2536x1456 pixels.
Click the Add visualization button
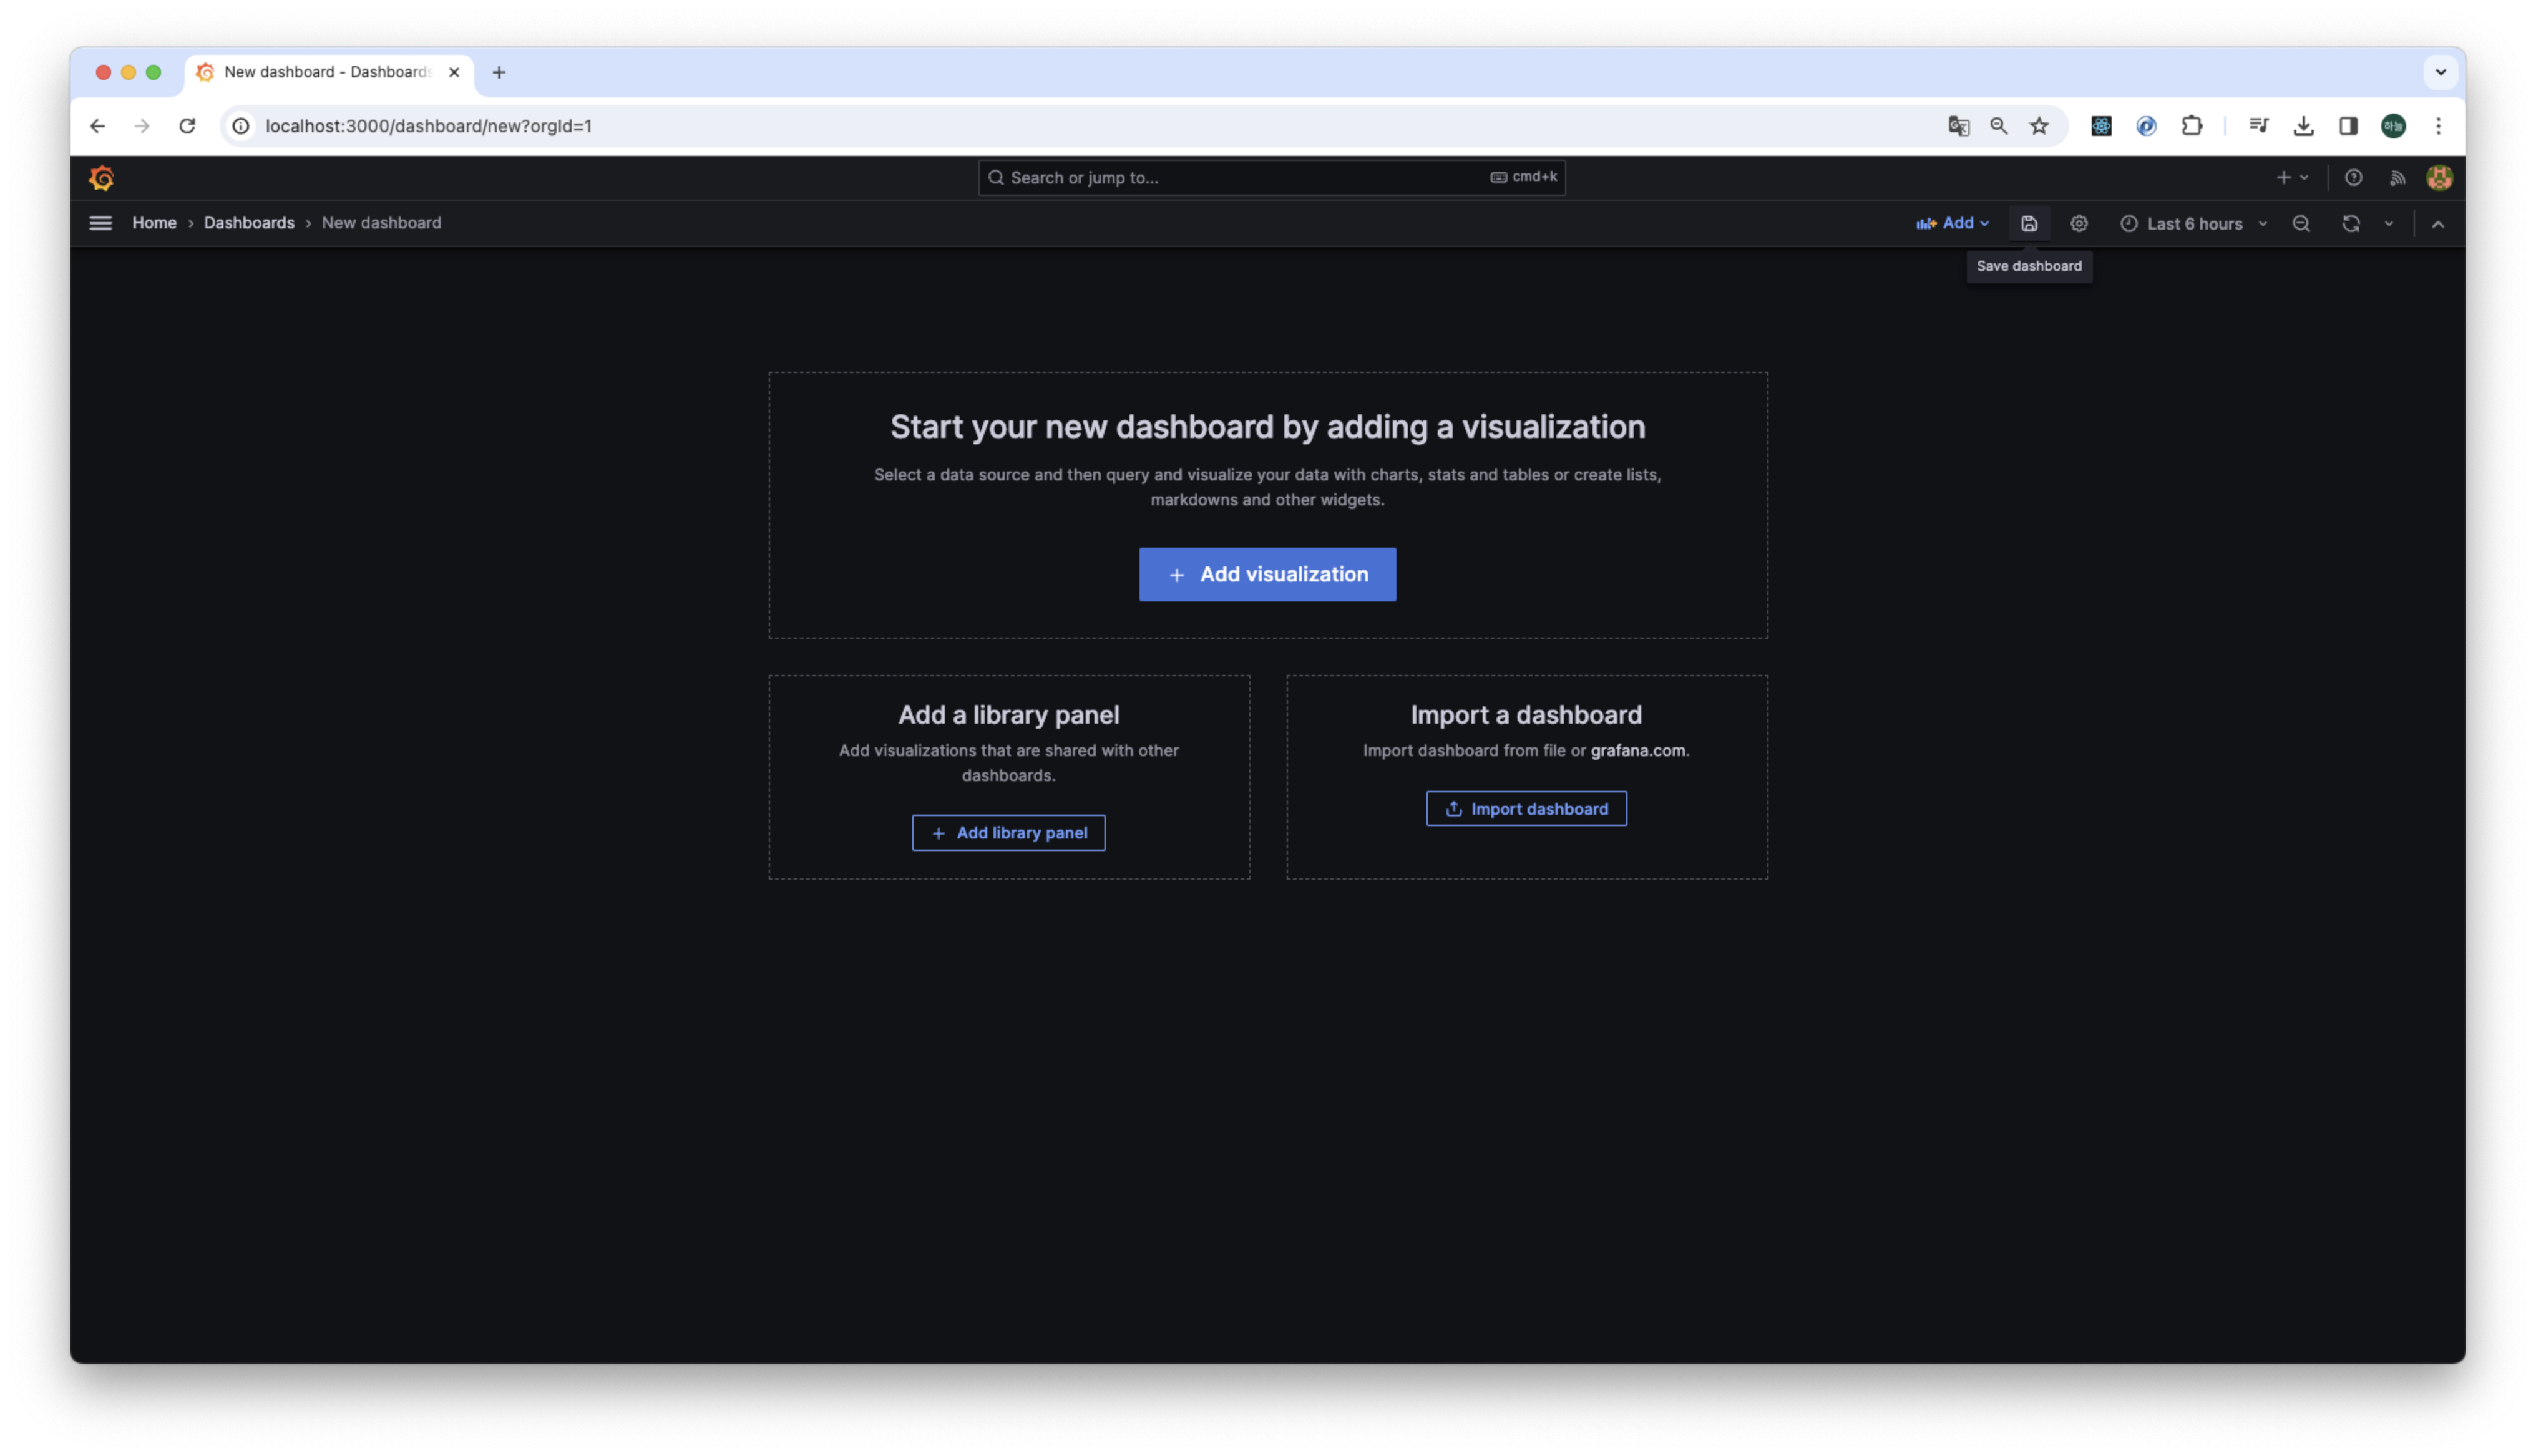pos(1267,574)
